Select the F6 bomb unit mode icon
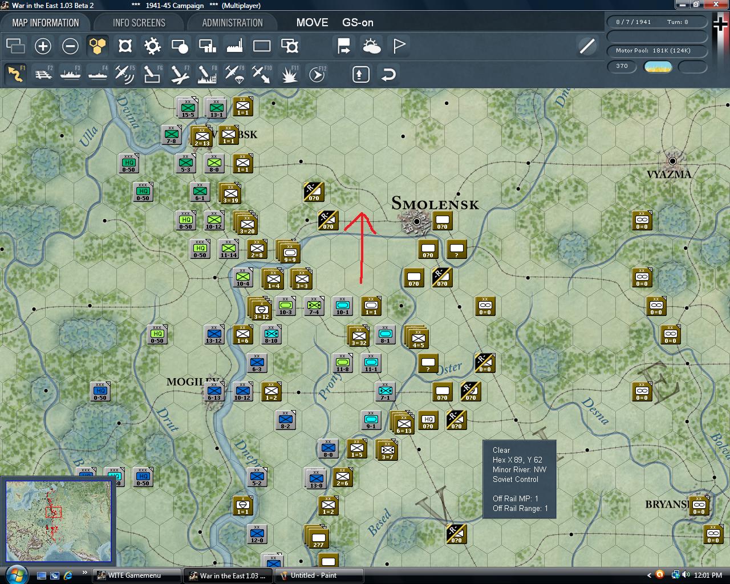The image size is (730, 584). coord(152,74)
